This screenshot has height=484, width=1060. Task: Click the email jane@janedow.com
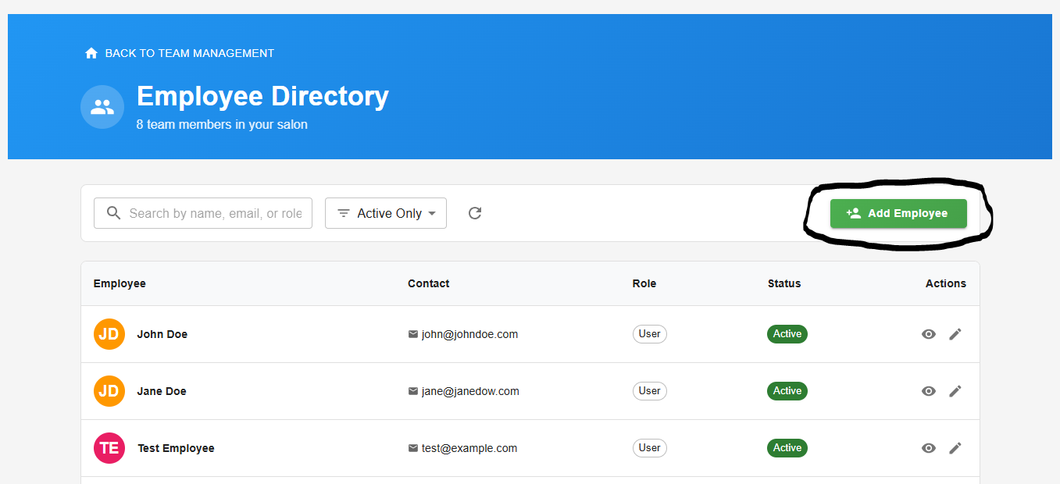click(x=470, y=391)
